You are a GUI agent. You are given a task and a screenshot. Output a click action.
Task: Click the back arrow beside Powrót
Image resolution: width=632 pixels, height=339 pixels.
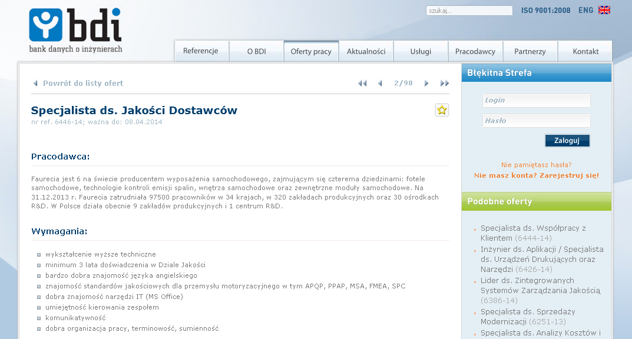tap(35, 84)
